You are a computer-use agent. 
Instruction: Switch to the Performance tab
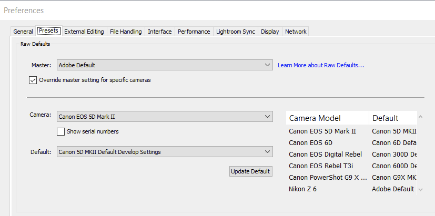point(194,32)
